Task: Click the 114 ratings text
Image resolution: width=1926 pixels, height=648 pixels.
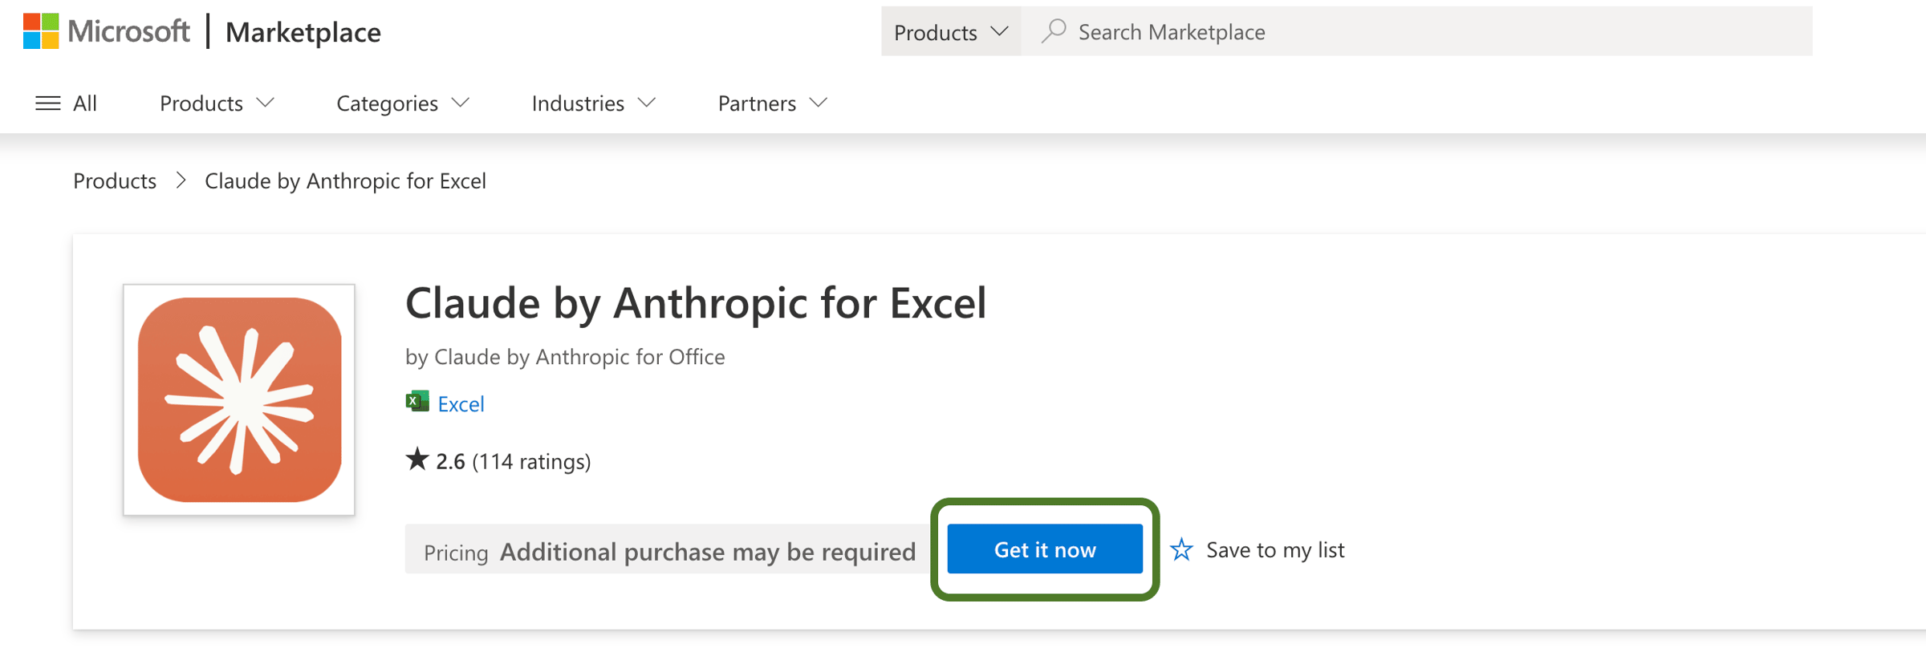Action: [531, 462]
